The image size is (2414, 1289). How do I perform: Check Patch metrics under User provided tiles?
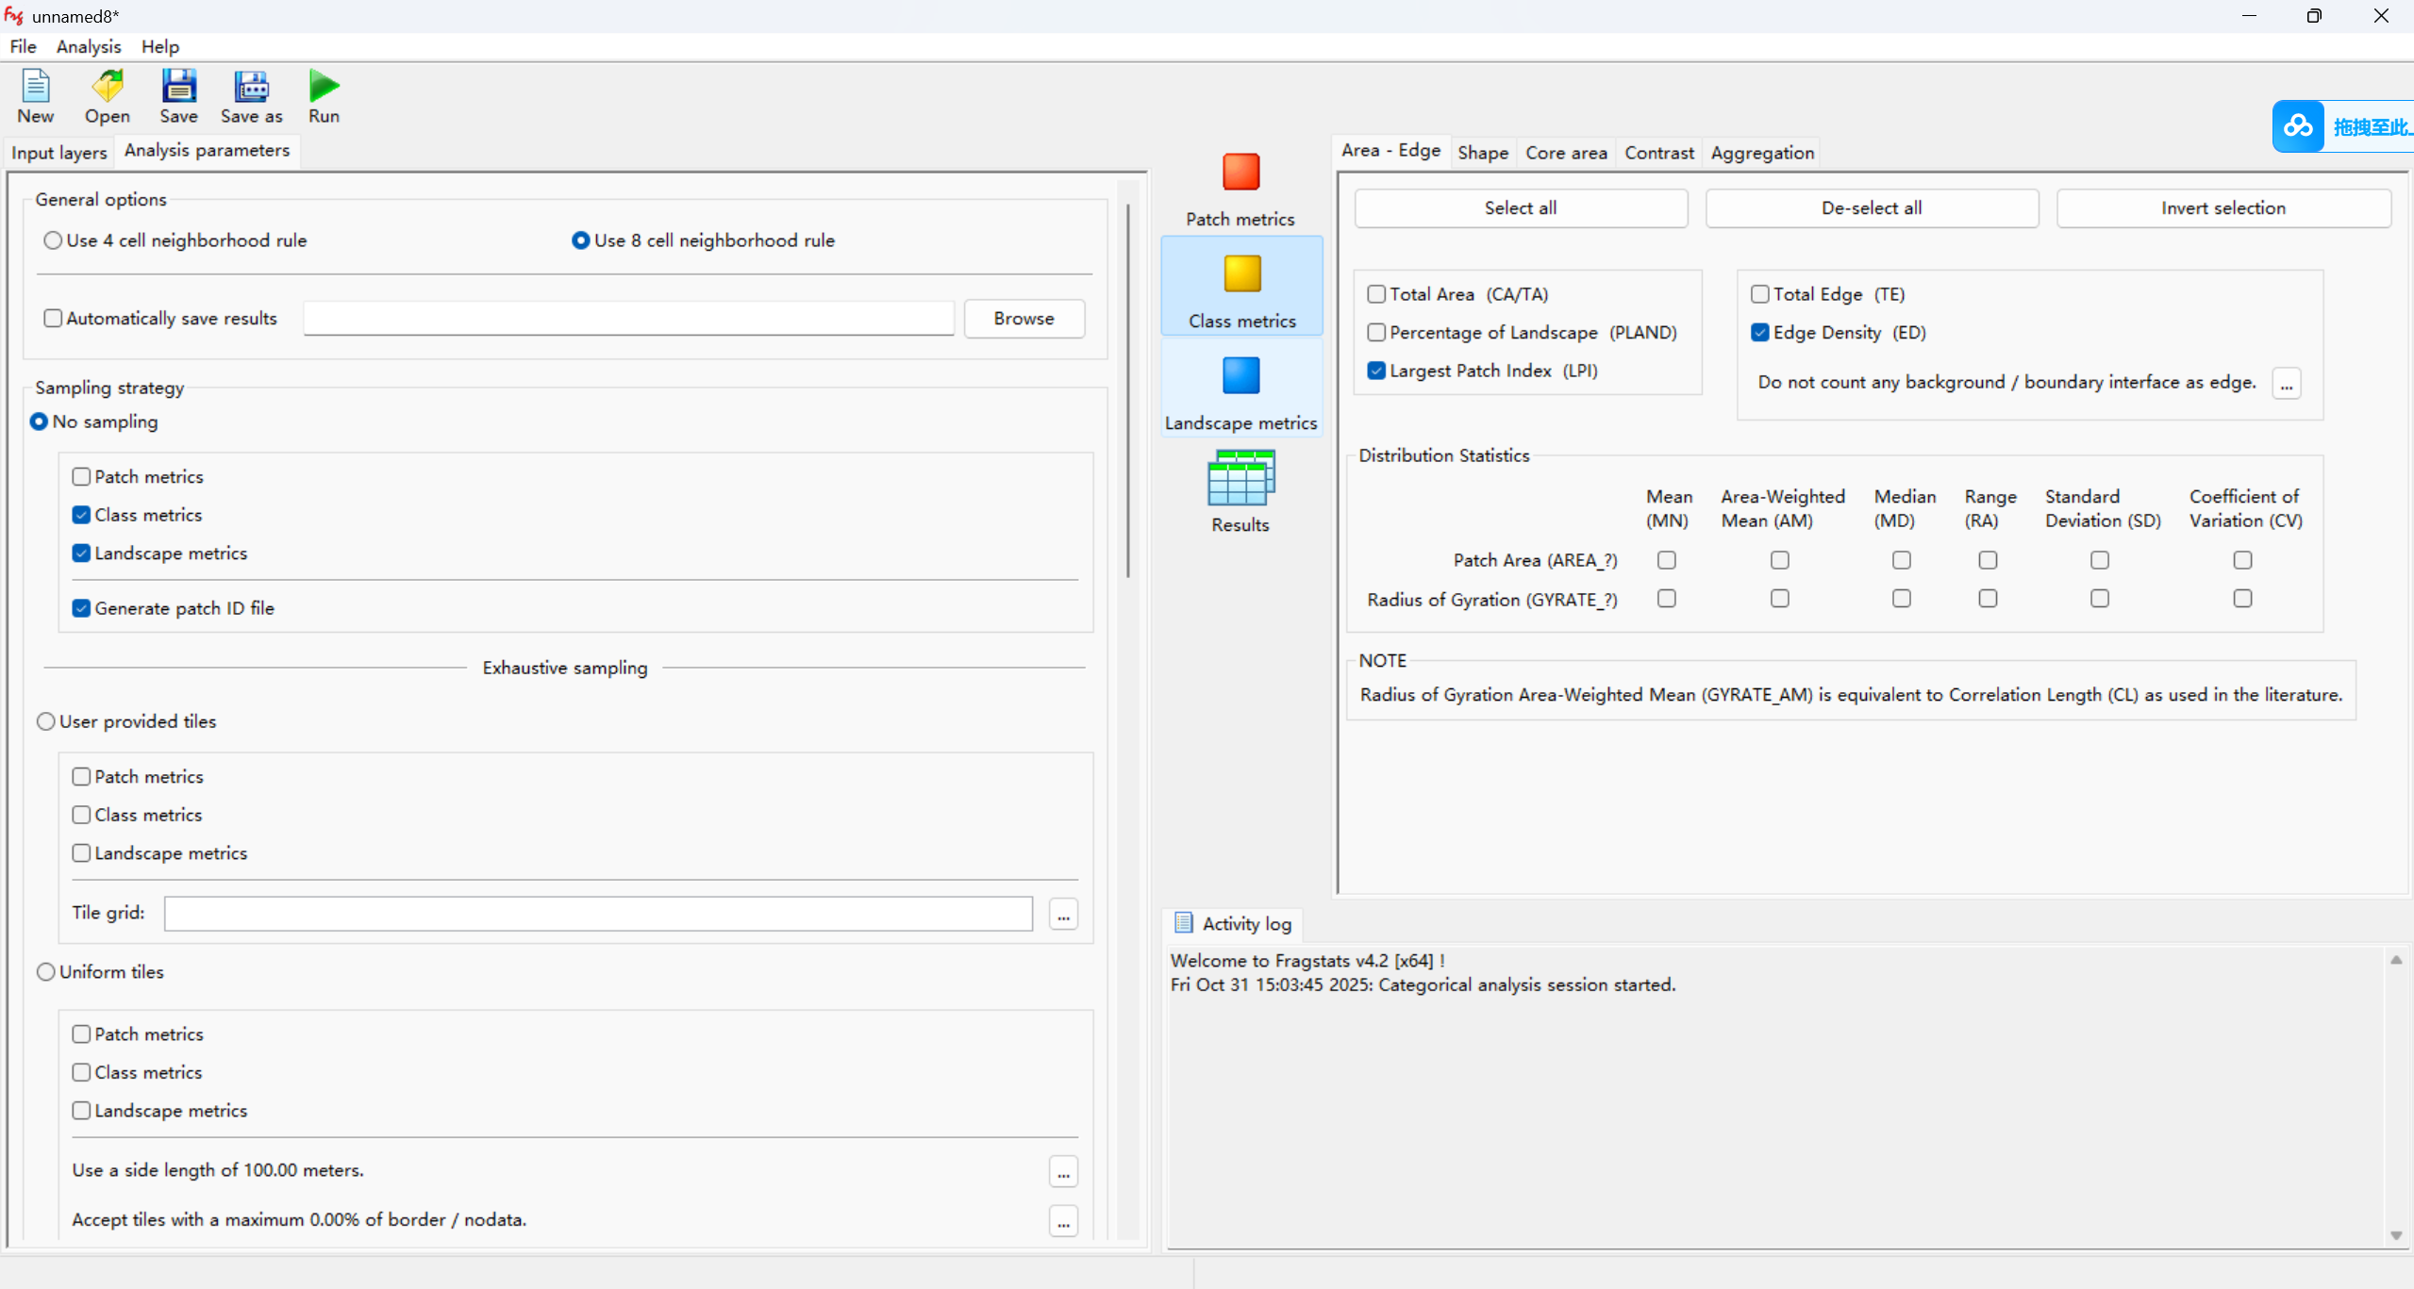(81, 777)
